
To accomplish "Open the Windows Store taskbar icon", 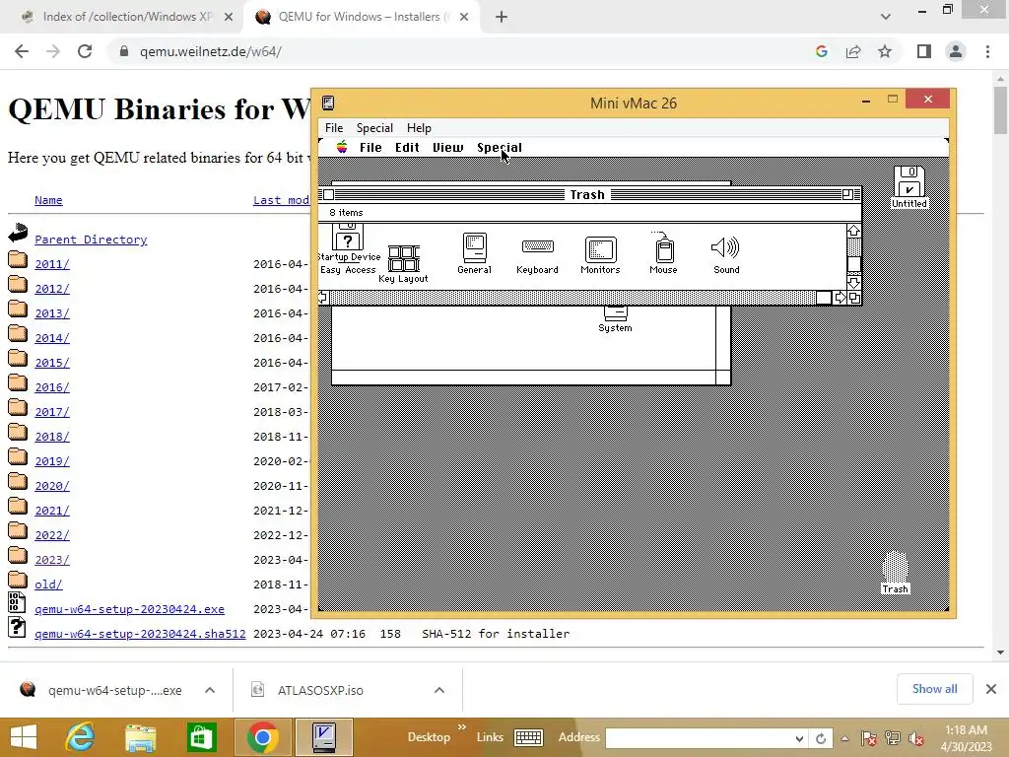I will click(201, 737).
